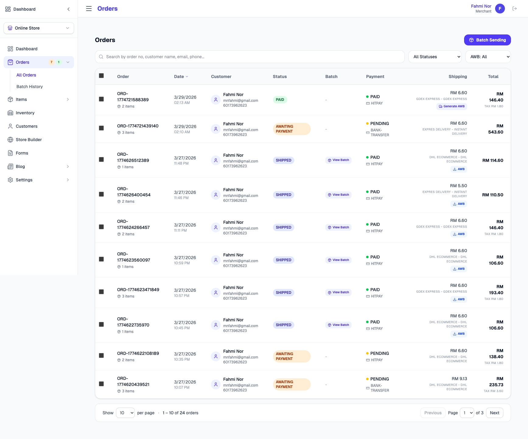The width and height of the screenshot is (528, 439).
Task: Open Customers person icon in sidebar
Action: point(10,126)
